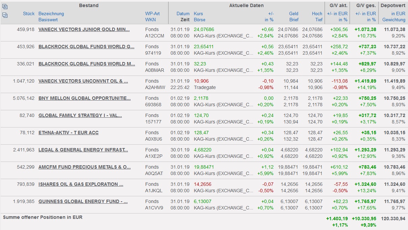Expand all positions with the plus icon
This screenshot has width=408, height=230.
click(x=5, y=6)
